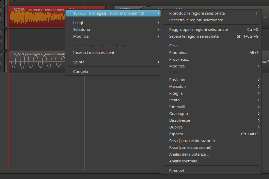
Task: Open the Rinomina... dialog
Action: (x=179, y=53)
